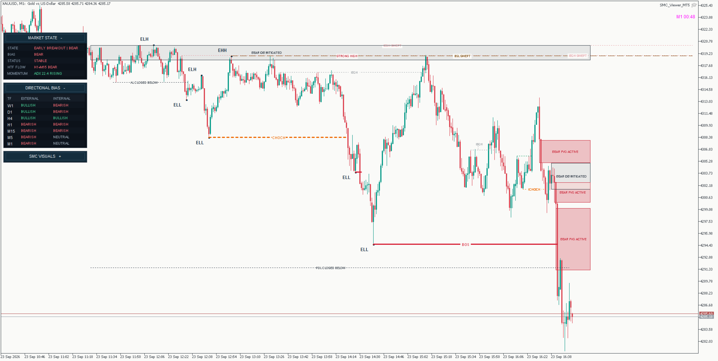
Task: Select the top BEAR FVG ACTIVE zone
Action: (x=565, y=152)
